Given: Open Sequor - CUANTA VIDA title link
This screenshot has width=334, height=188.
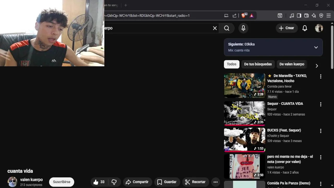Looking at the screenshot, I should point(285,104).
